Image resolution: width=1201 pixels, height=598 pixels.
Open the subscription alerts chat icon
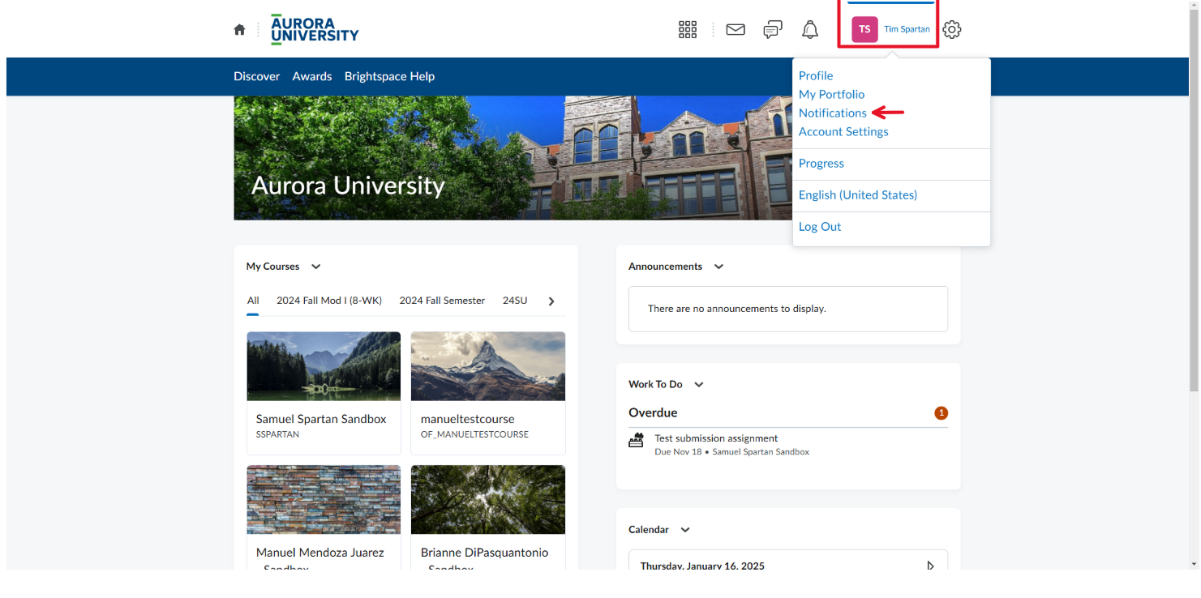[x=773, y=30]
